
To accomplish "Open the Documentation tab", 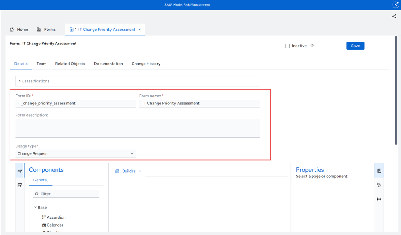I will (108, 64).
